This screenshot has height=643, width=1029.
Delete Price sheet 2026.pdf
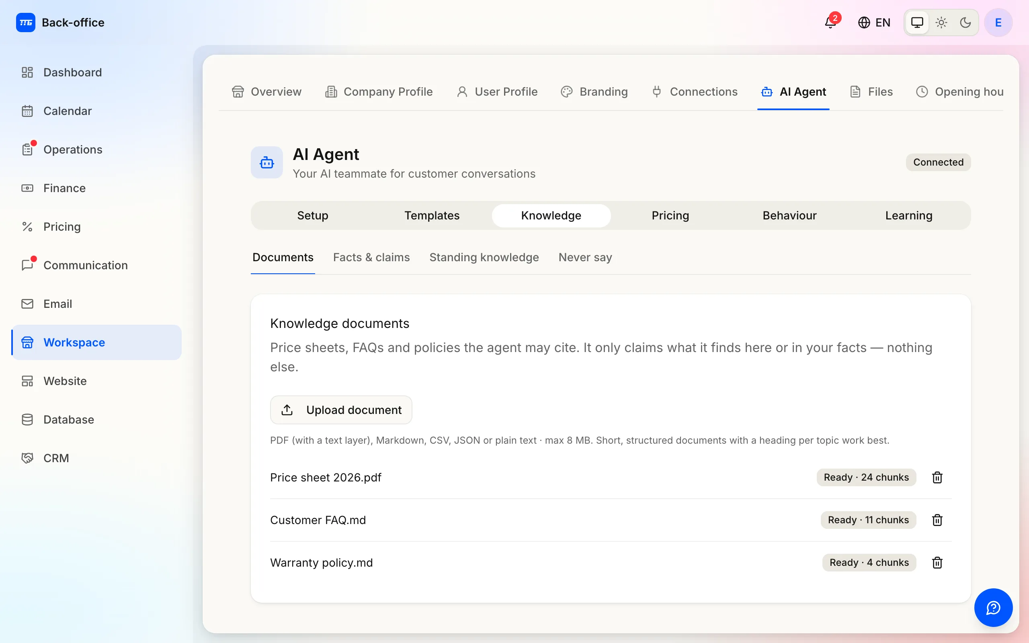tap(937, 477)
